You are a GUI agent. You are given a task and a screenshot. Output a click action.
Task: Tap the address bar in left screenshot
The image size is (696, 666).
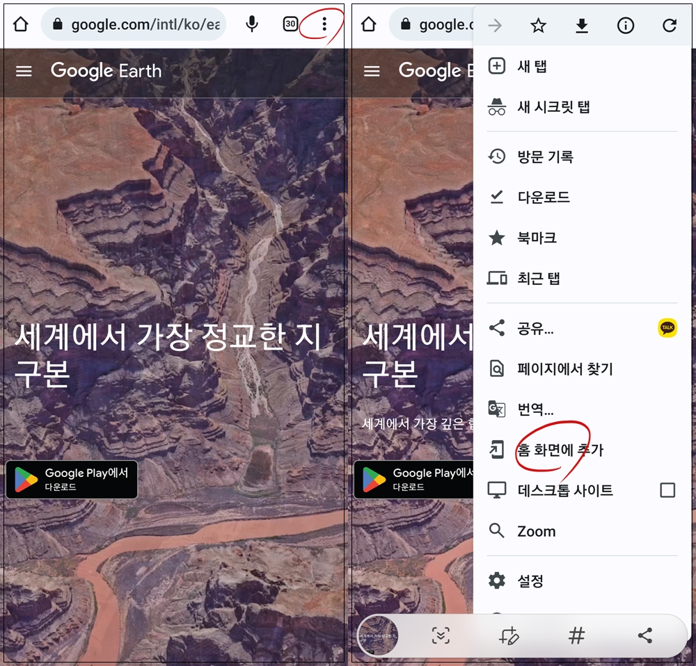click(x=134, y=24)
